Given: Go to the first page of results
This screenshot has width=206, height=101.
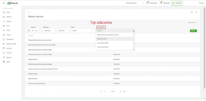Looking at the screenshot, I should [101, 92].
